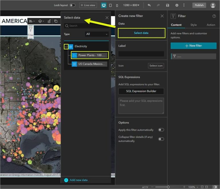This screenshot has width=220, height=189.
Task: Open the Type dropdown set to All
Action: [x=97, y=34]
